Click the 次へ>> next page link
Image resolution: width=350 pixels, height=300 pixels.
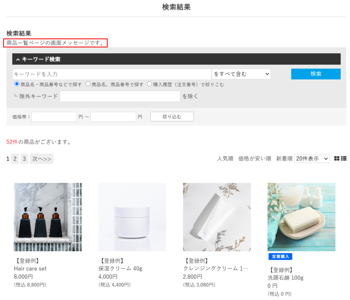[x=42, y=159]
